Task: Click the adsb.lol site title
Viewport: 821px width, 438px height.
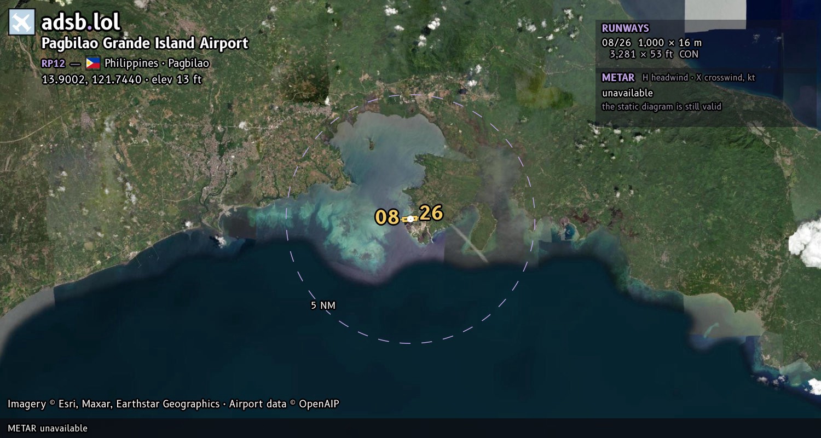Action: coord(81,22)
